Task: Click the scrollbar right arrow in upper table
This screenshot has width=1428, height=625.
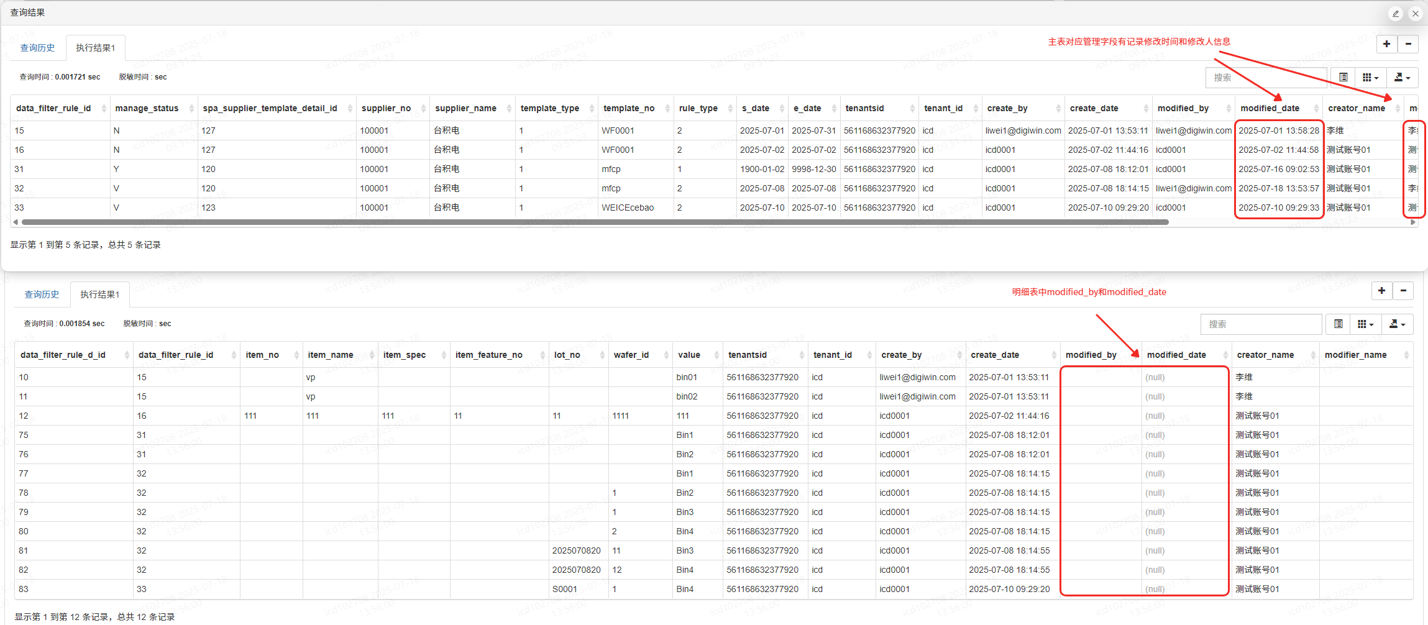Action: coord(1413,222)
